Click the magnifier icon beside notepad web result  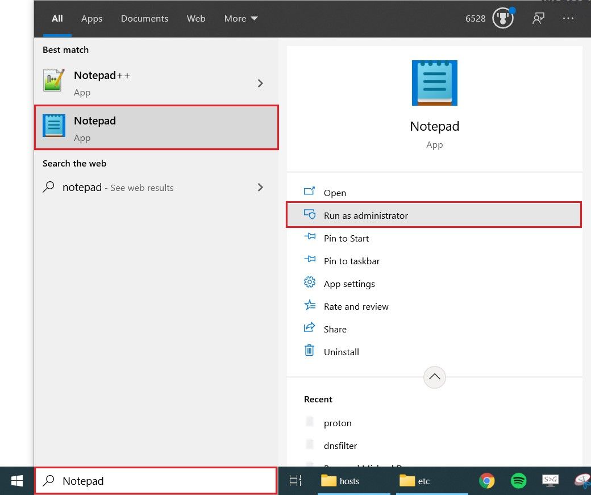[49, 187]
